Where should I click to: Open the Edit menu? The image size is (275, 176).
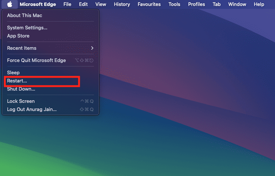point(83,4)
